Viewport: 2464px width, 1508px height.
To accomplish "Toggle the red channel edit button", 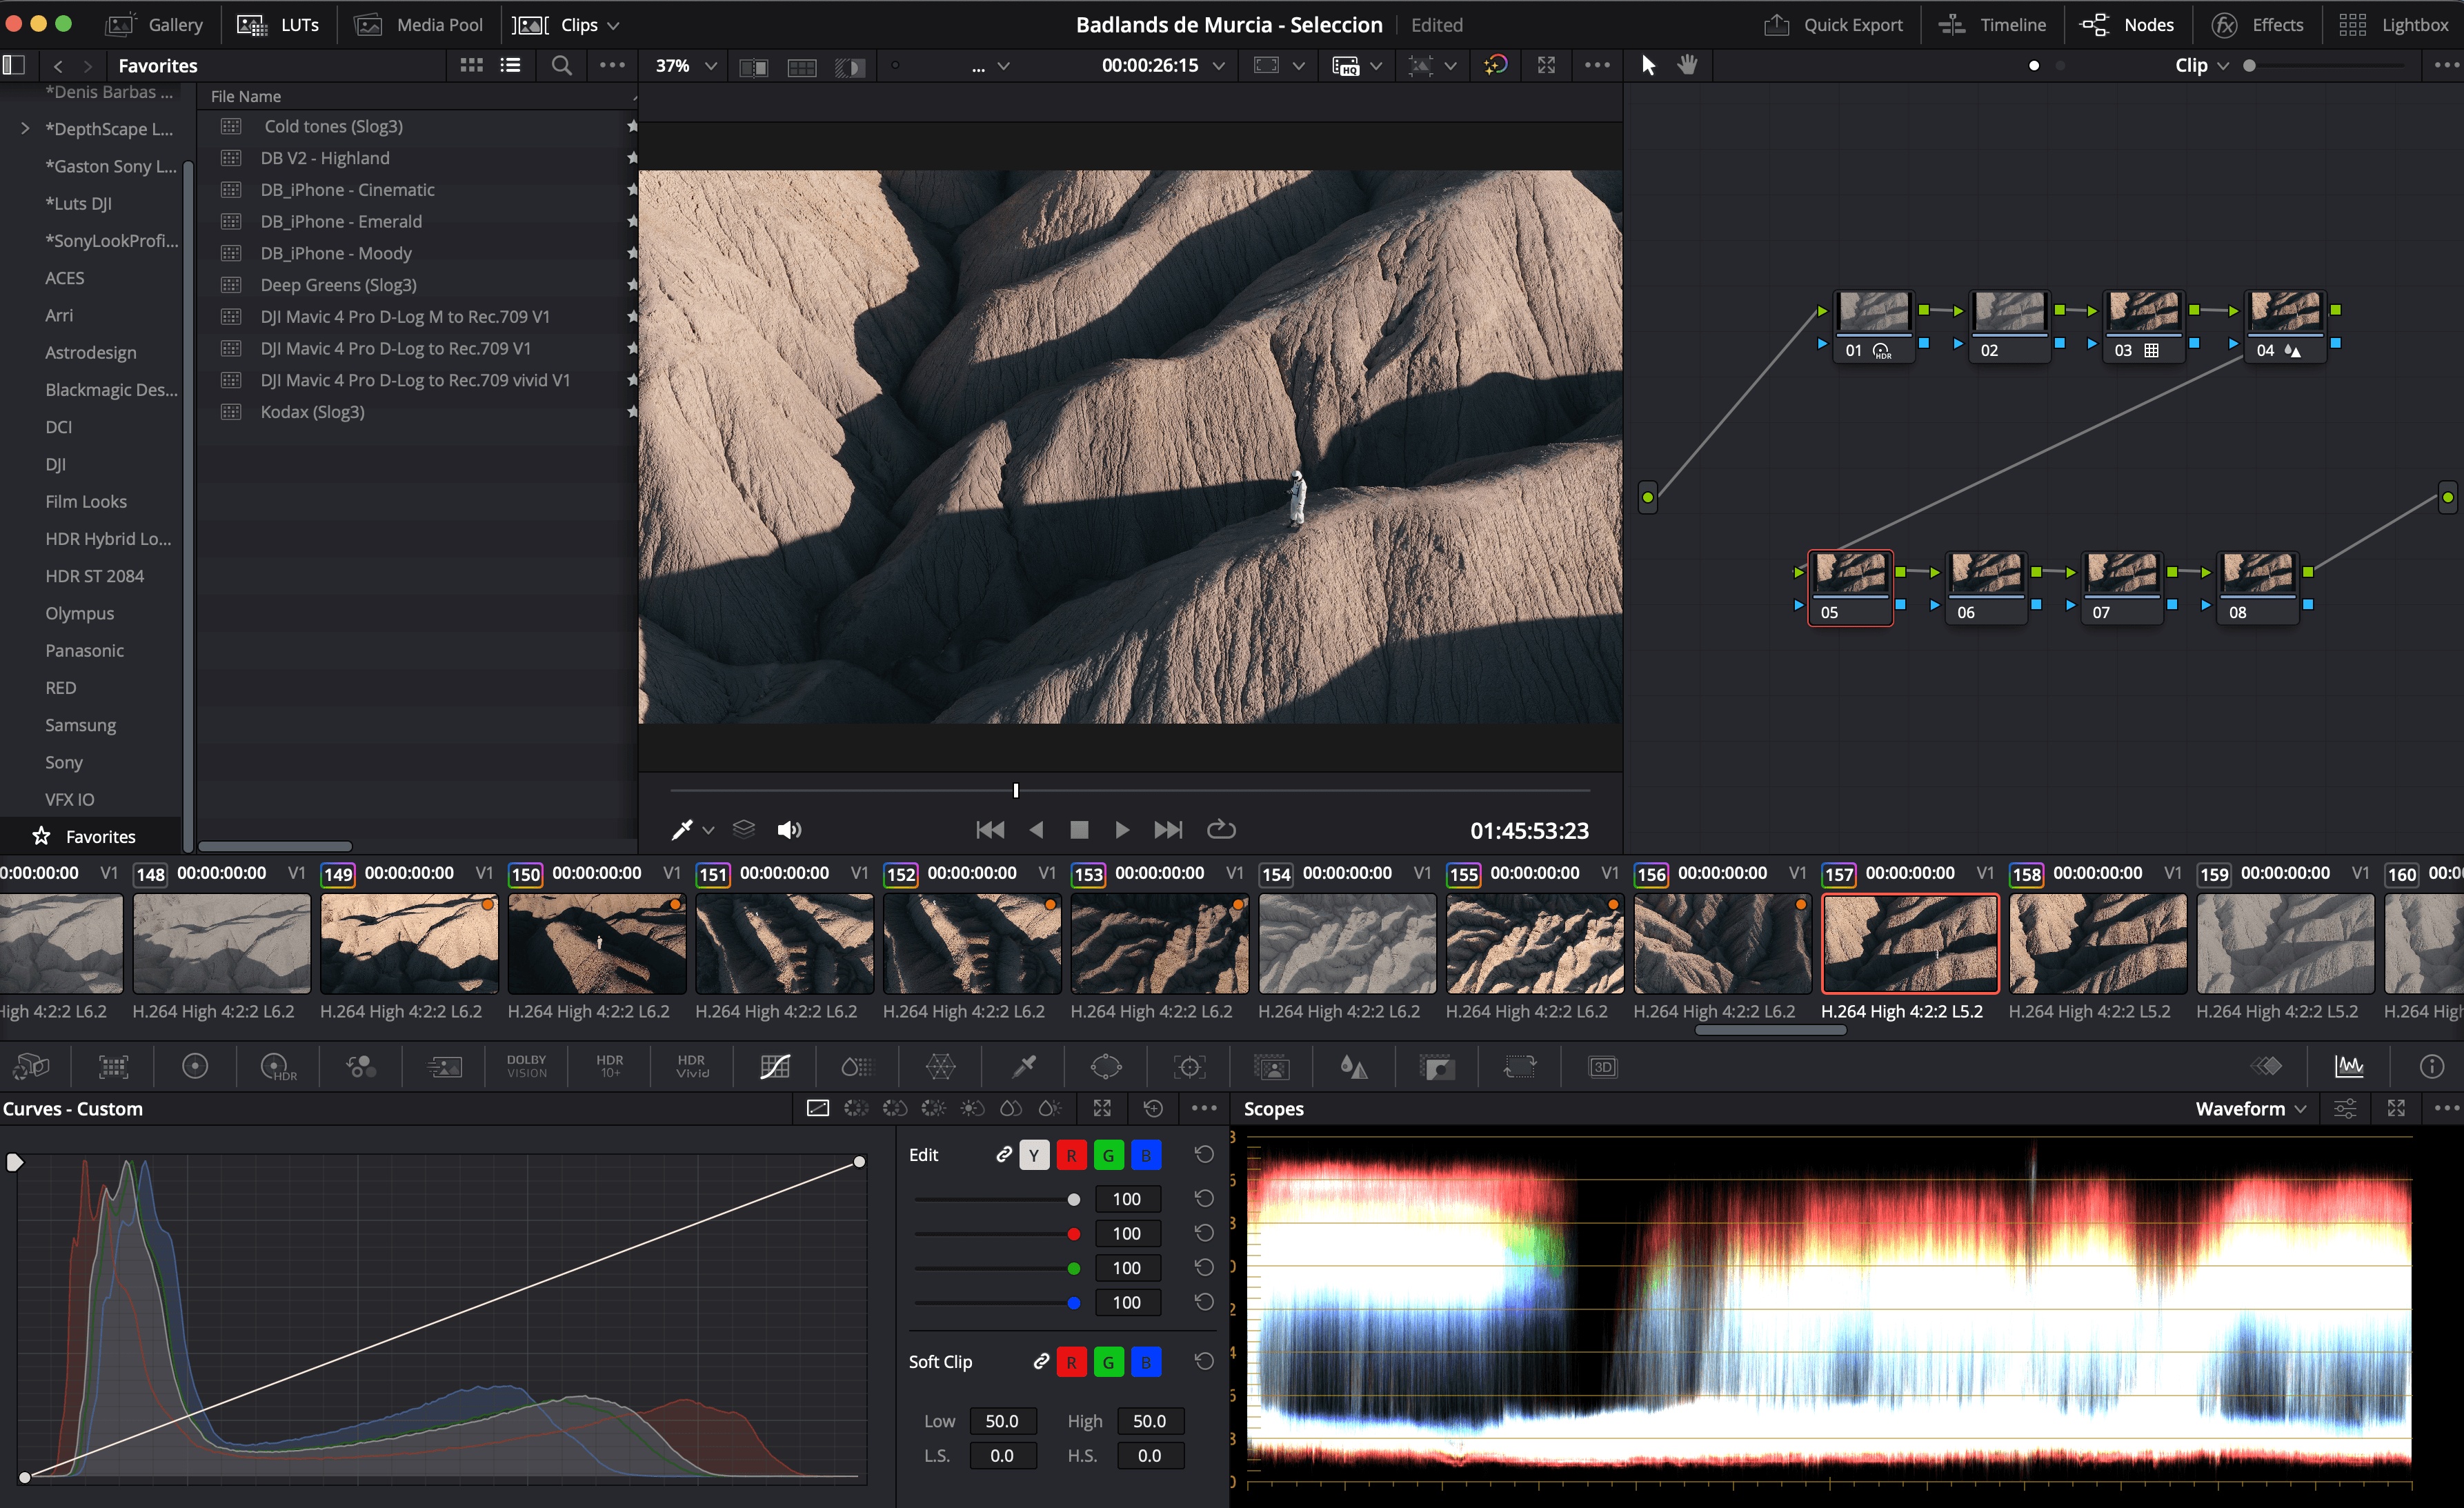I will pyautogui.click(x=1071, y=1155).
